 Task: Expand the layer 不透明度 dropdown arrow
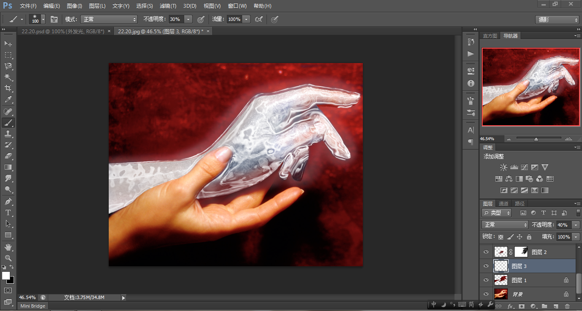(576, 225)
